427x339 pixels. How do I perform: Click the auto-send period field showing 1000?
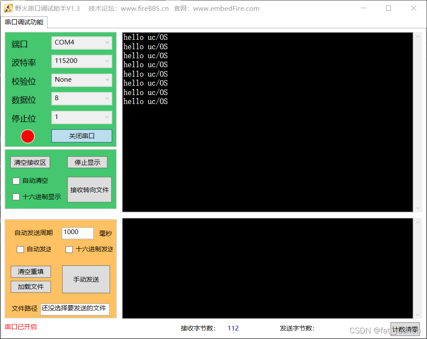(x=78, y=233)
